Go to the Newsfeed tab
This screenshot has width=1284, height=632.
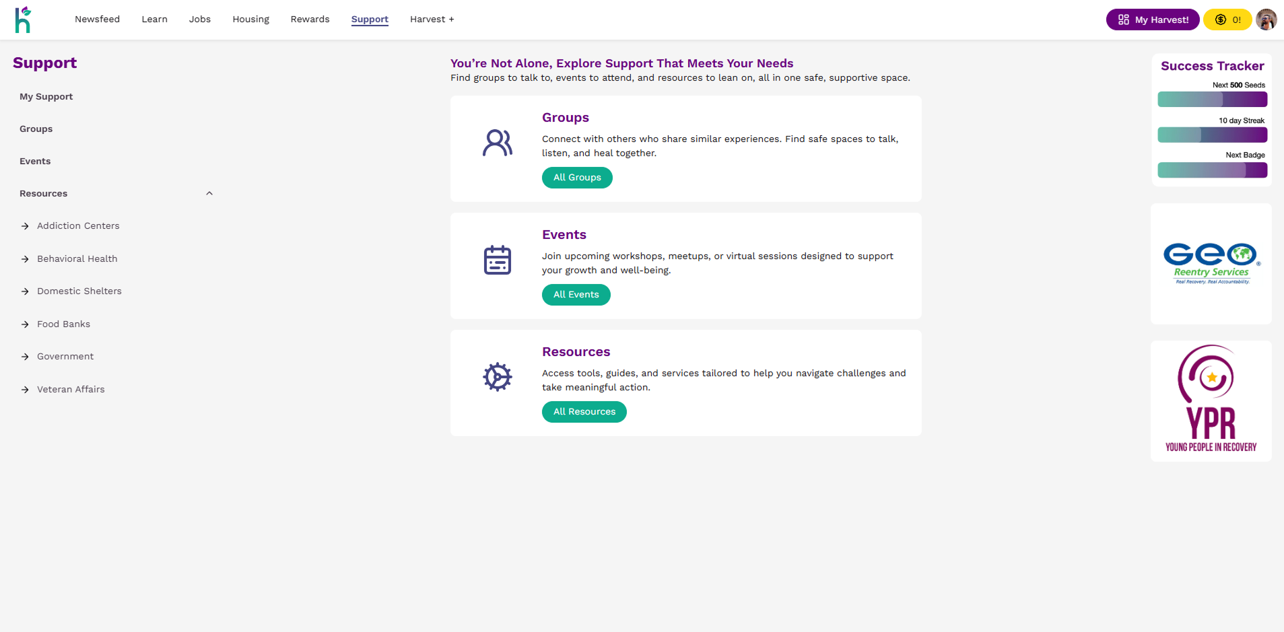(97, 20)
